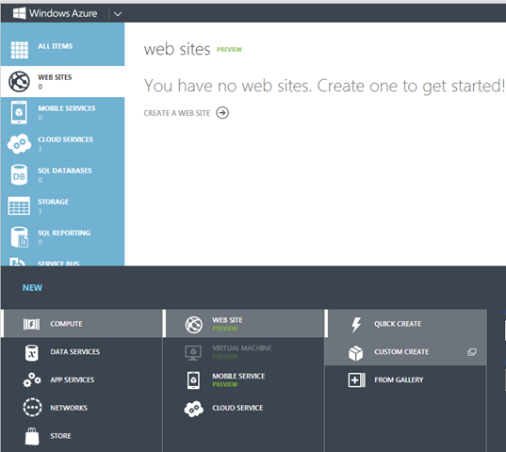The height and width of the screenshot is (452, 506).
Task: Select NETWORKS category label
Action: pyautogui.click(x=69, y=408)
